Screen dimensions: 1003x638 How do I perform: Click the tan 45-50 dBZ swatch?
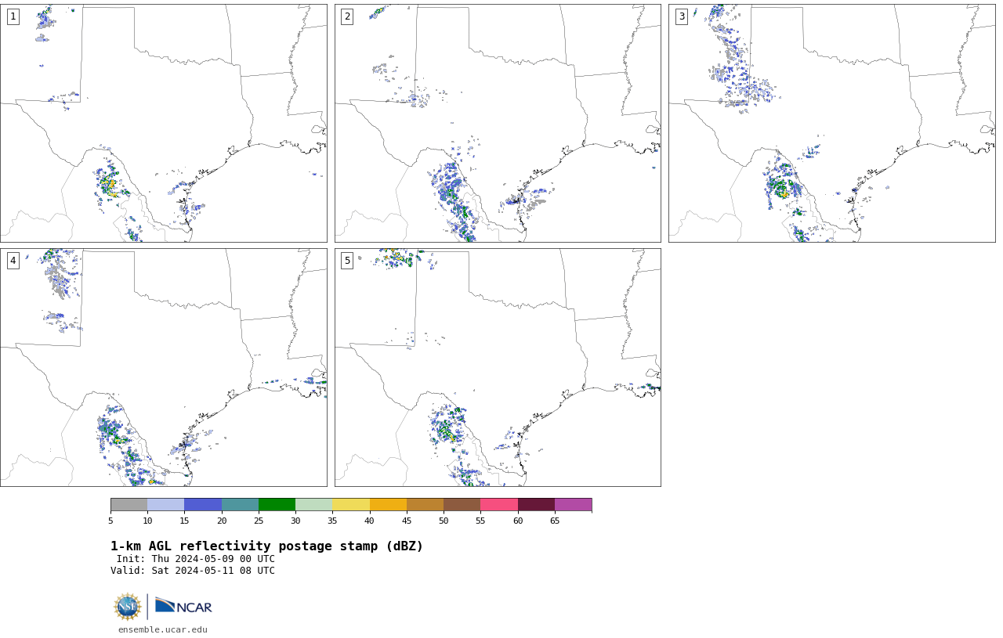(425, 504)
